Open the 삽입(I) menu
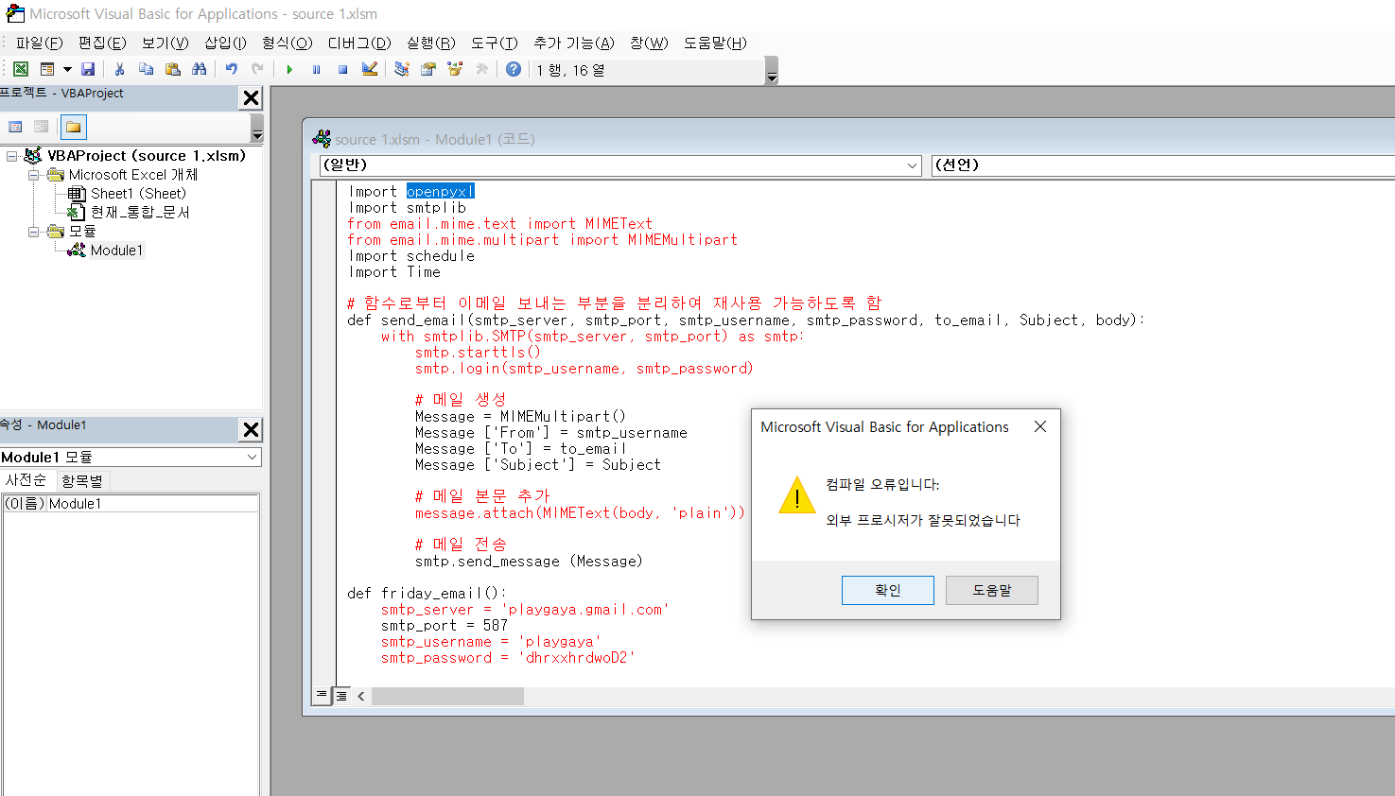The height and width of the screenshot is (796, 1395). click(x=225, y=43)
